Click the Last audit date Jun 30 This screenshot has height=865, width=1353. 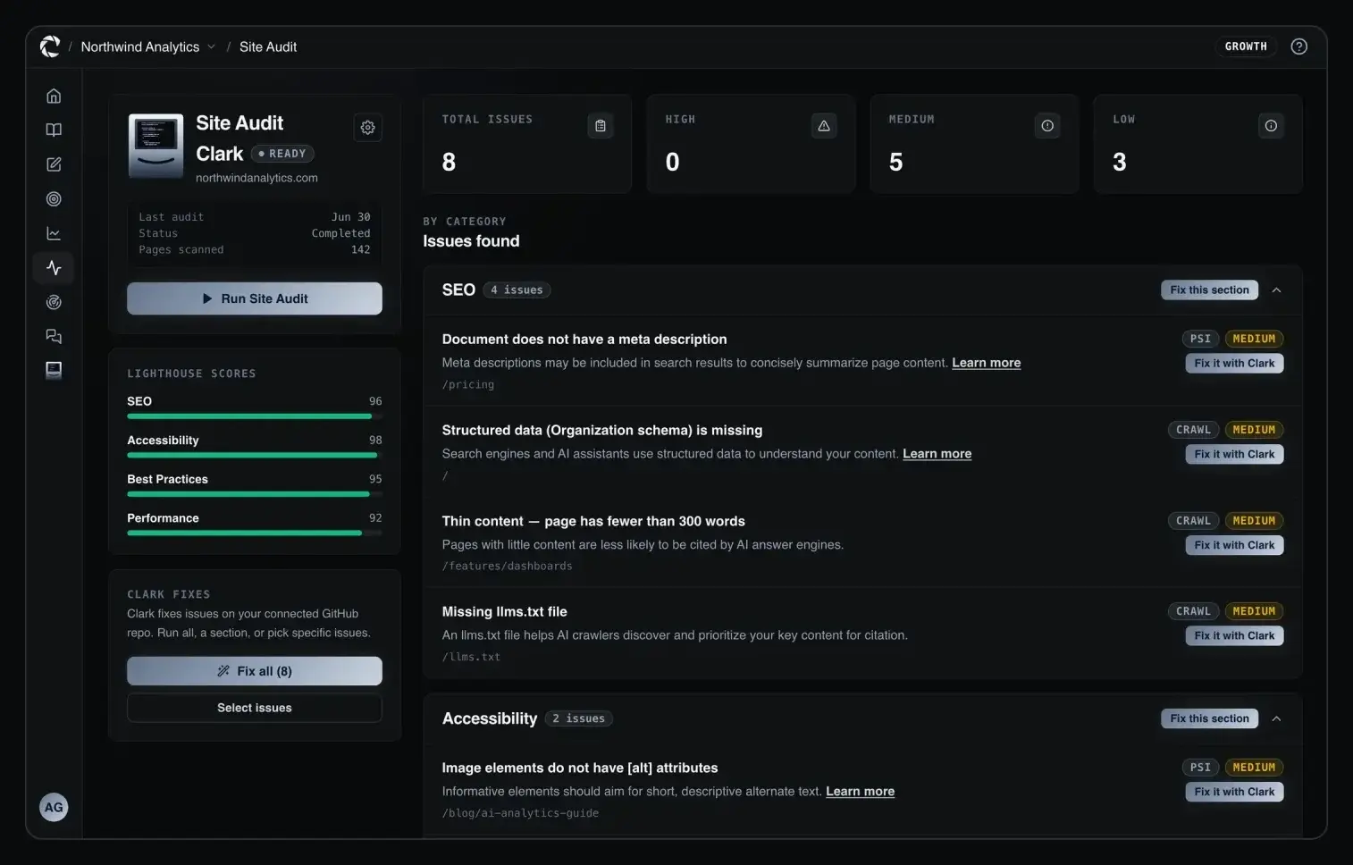350,217
